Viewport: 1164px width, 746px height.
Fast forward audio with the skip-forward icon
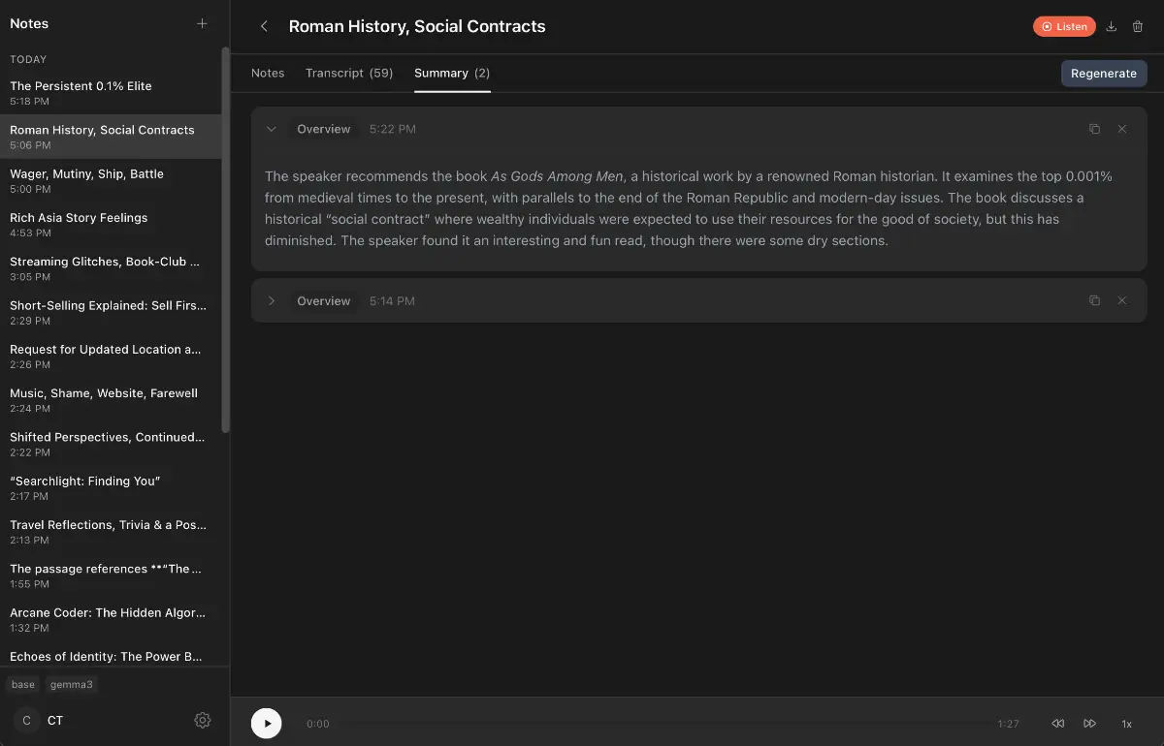click(1089, 724)
